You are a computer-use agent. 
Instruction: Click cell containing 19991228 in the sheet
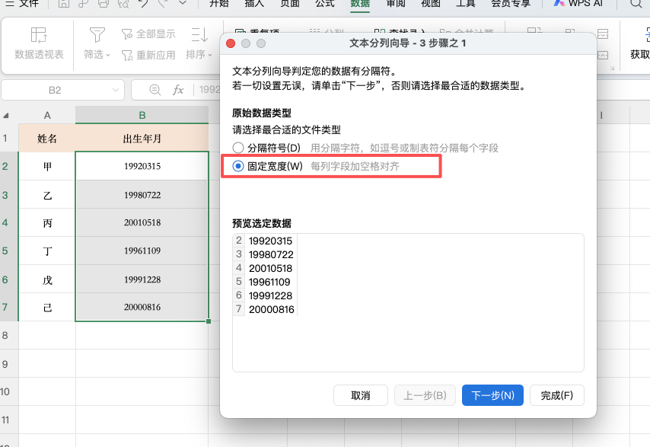pyautogui.click(x=142, y=279)
